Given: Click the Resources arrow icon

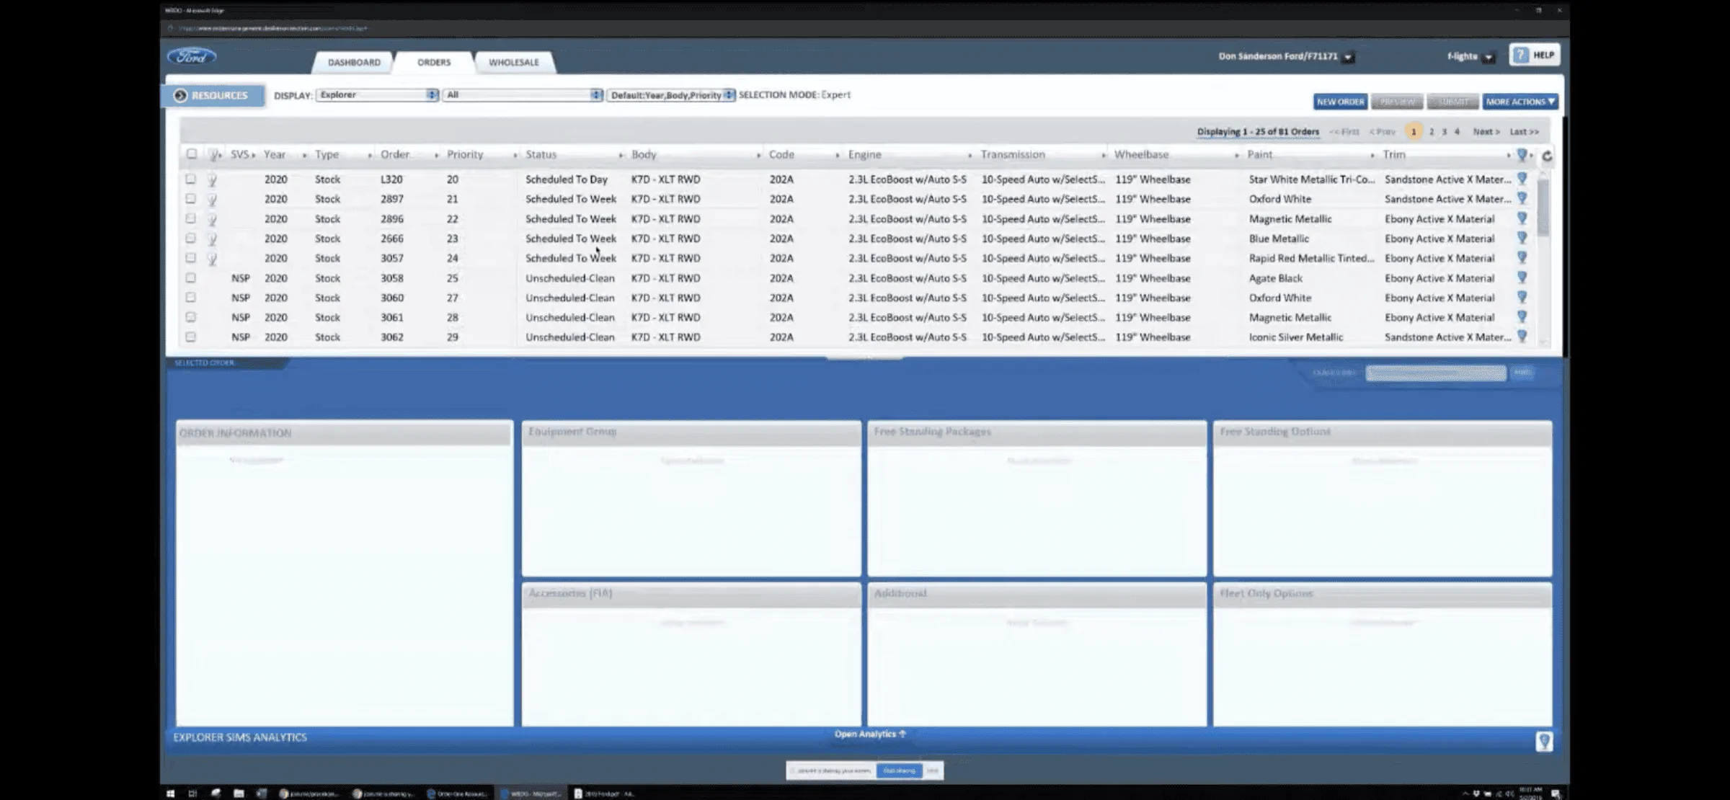Looking at the screenshot, I should pyautogui.click(x=180, y=95).
